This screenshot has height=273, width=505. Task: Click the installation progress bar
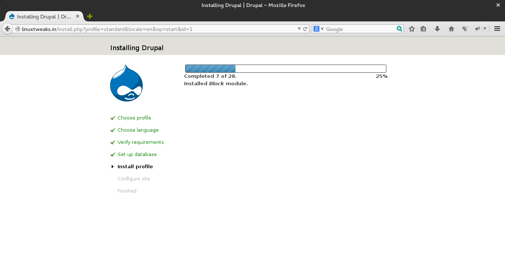click(286, 69)
